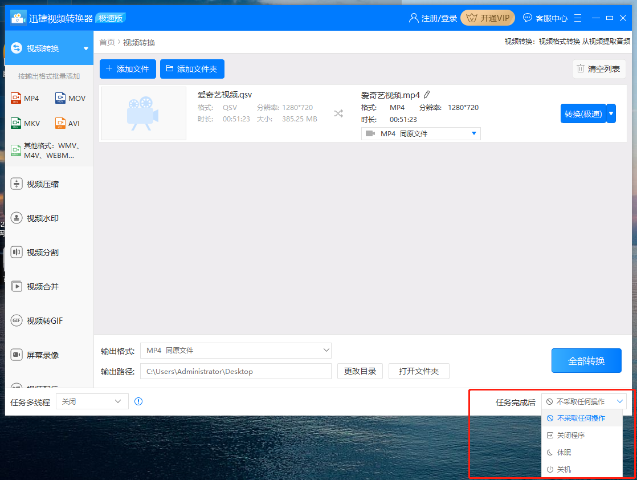Open the 视频转换 sidebar section
Viewport: 637px width, 480px height.
click(49, 48)
